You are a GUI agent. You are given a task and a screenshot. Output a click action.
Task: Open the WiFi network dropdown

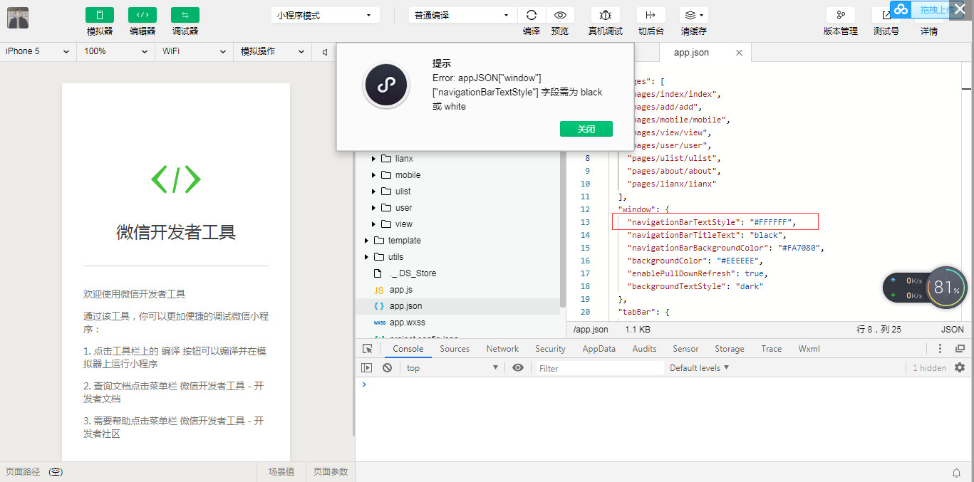(194, 51)
